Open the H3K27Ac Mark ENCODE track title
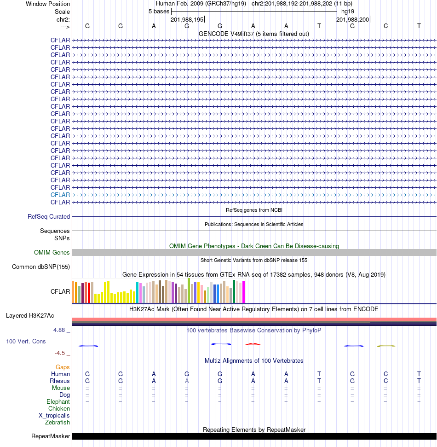The width and height of the screenshot is (437, 447). click(x=253, y=309)
